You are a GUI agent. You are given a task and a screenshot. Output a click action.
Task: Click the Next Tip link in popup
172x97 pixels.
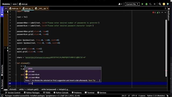click(92, 80)
